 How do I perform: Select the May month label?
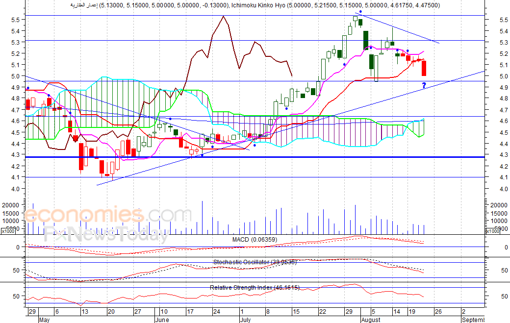(44, 320)
